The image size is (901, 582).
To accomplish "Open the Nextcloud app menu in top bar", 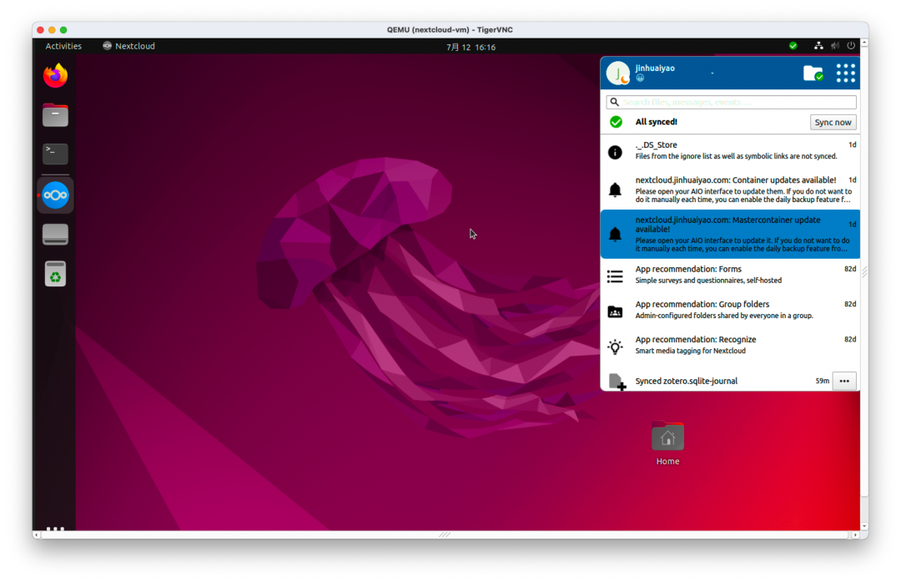I will (128, 46).
